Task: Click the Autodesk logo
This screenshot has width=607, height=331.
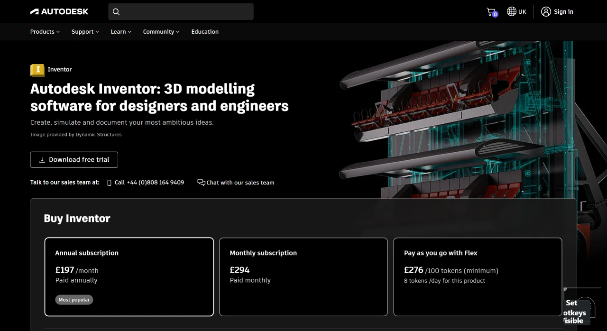Action: pyautogui.click(x=59, y=11)
